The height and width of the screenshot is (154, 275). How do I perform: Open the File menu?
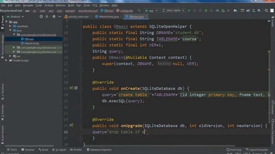[3, 6]
